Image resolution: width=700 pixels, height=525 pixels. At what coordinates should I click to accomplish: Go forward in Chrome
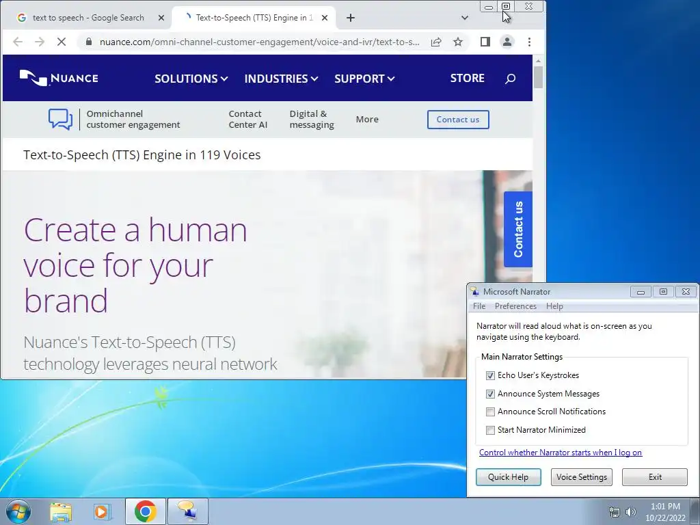pos(40,42)
